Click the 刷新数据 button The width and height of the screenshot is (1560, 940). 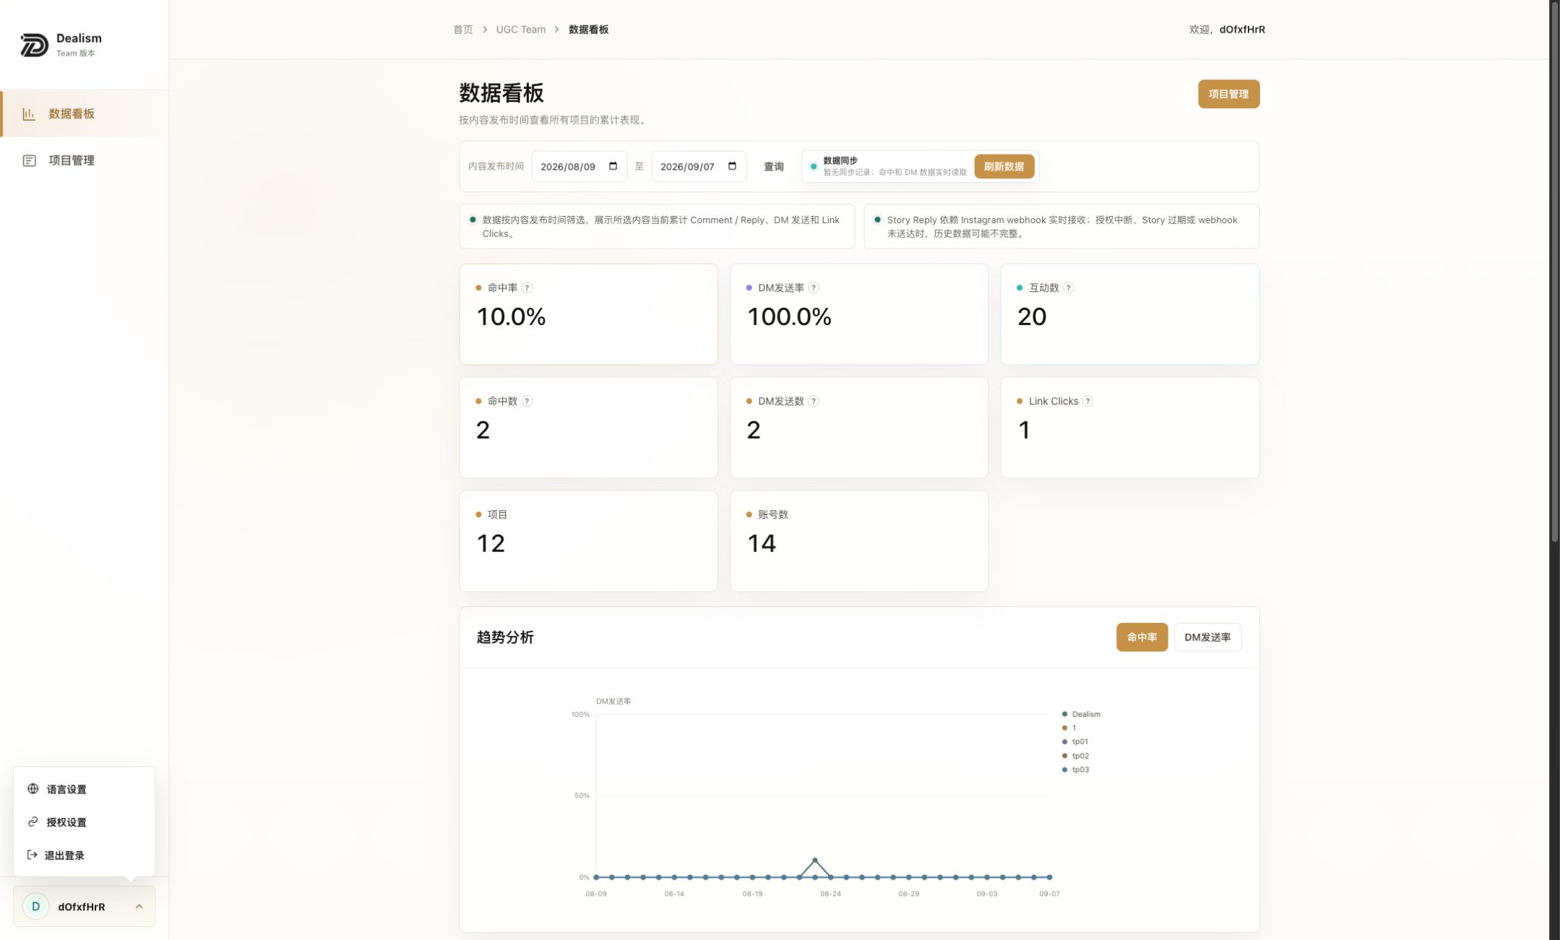coord(1004,166)
